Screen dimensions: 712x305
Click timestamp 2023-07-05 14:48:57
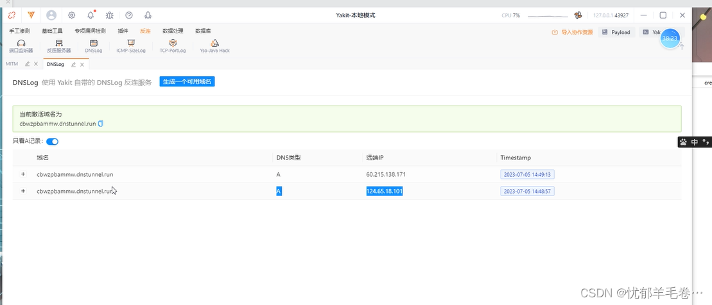[x=527, y=191]
